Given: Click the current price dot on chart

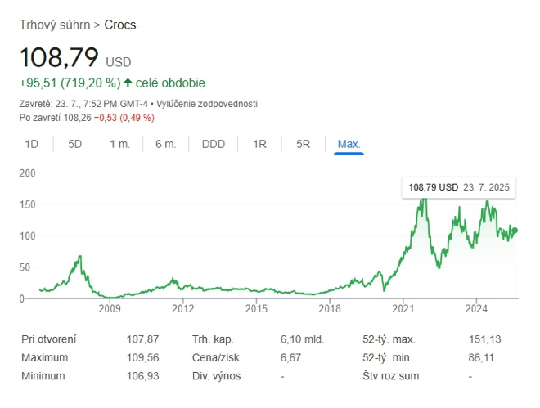Looking at the screenshot, I should pyautogui.click(x=515, y=231).
